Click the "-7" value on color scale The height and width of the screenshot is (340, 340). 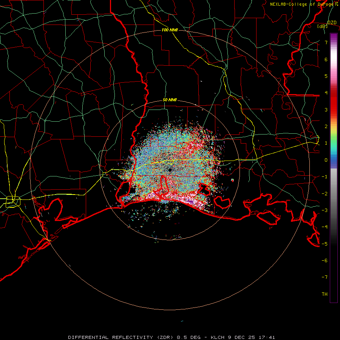[x=325, y=277]
